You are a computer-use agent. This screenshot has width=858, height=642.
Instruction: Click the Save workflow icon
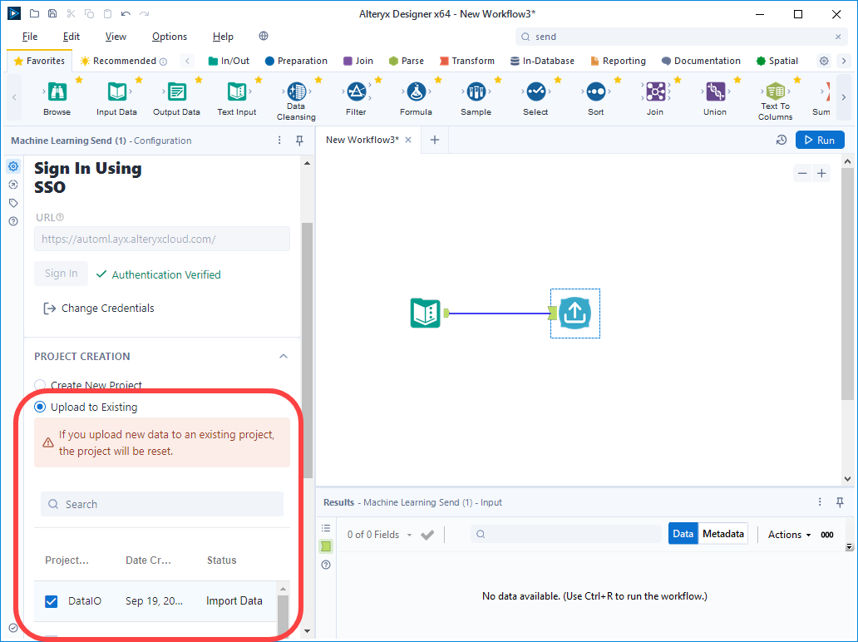tap(52, 13)
